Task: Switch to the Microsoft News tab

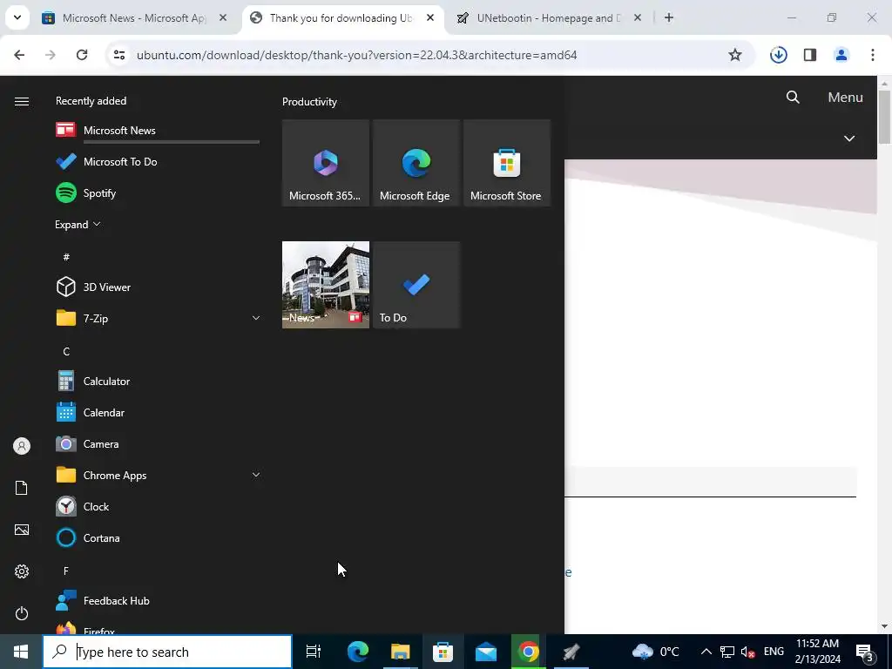Action: 135,17
